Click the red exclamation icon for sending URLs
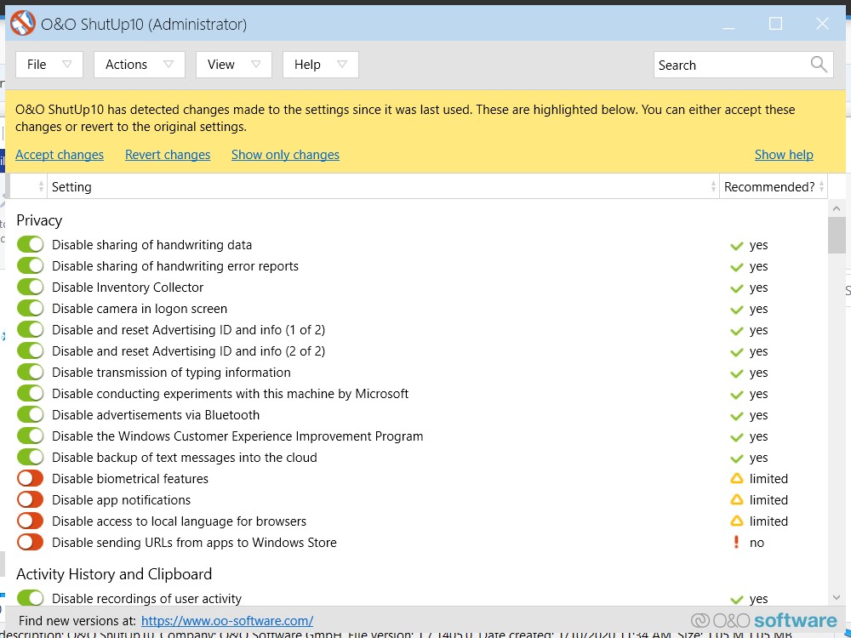This screenshot has height=638, width=851. click(x=736, y=542)
